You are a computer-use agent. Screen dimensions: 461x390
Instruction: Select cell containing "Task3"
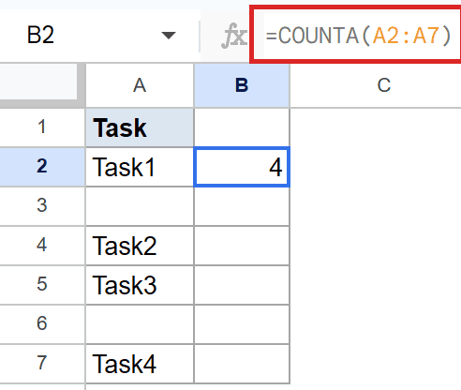(140, 285)
